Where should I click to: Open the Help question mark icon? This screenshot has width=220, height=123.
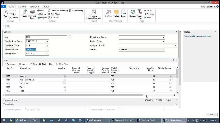click(x=217, y=6)
